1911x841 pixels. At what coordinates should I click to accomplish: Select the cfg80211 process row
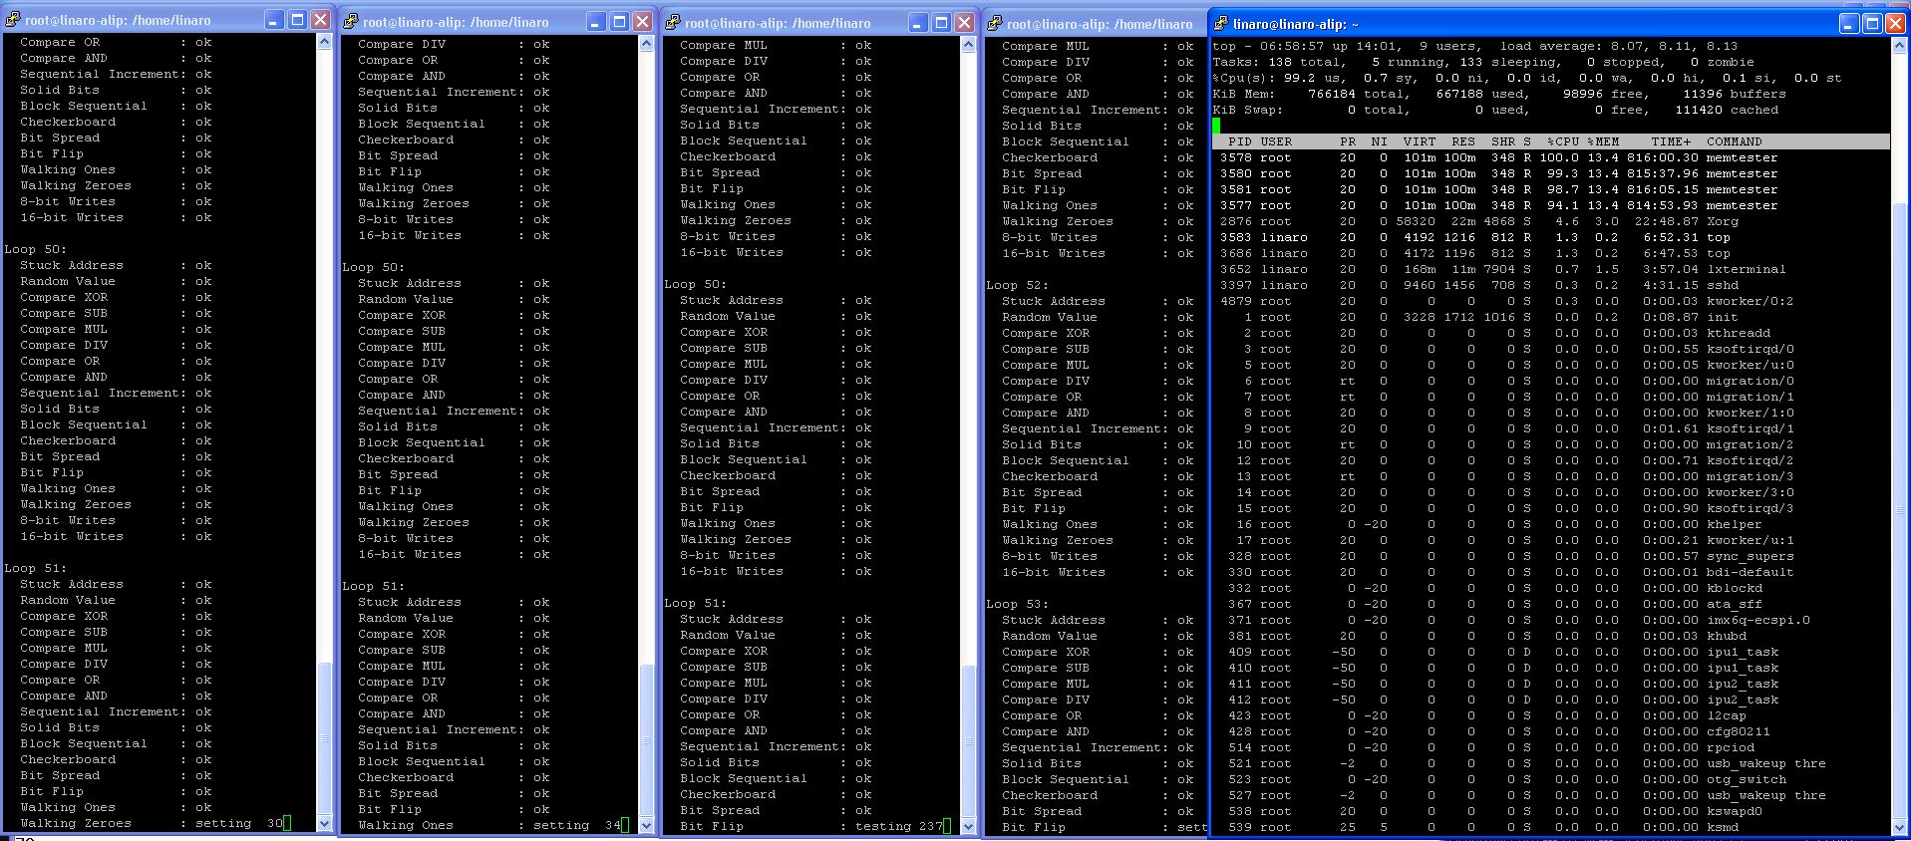(x=1550, y=731)
